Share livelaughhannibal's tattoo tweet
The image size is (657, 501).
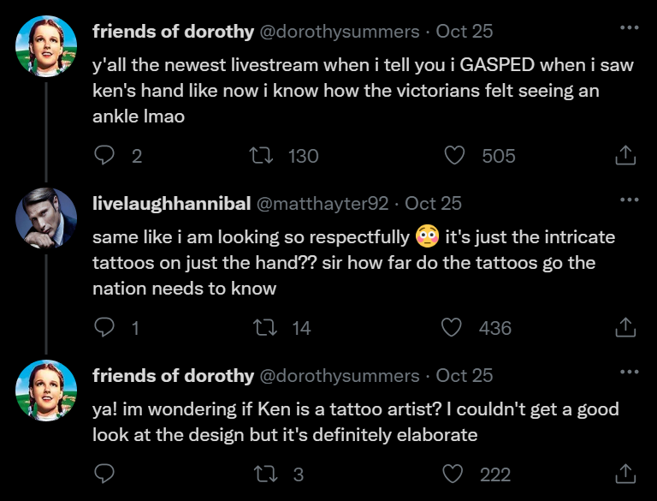coord(625,327)
